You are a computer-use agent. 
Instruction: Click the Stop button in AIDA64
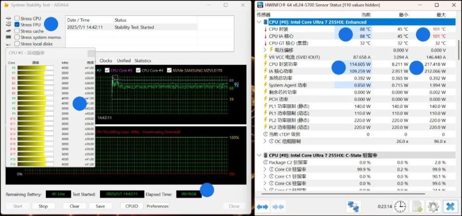point(43,206)
